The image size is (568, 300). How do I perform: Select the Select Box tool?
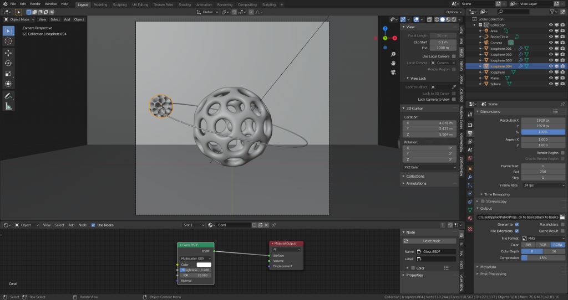8,31
